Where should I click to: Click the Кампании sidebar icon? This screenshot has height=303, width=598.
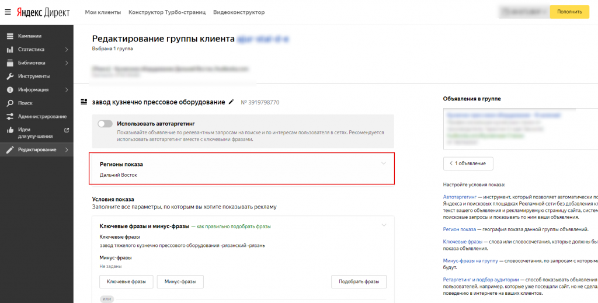pos(10,36)
